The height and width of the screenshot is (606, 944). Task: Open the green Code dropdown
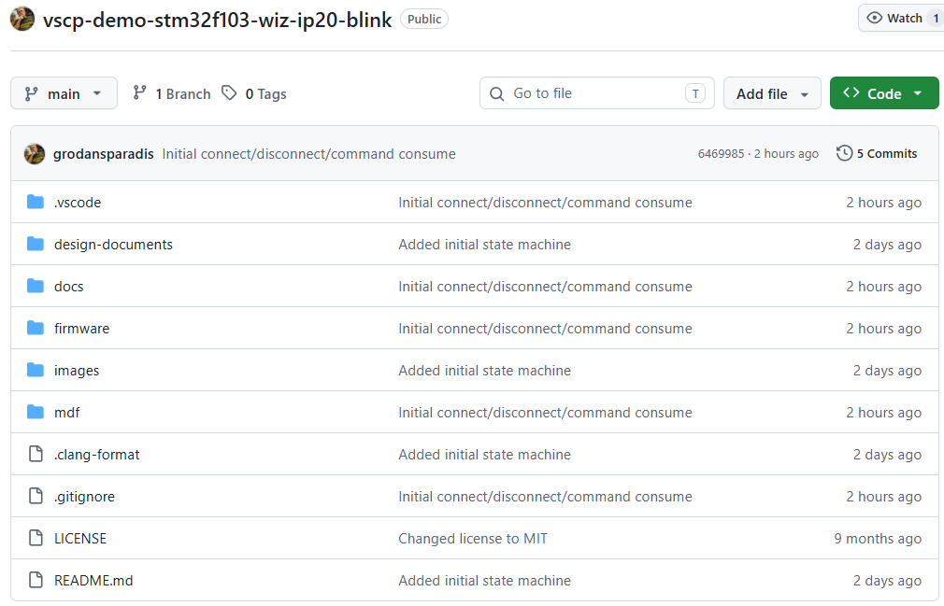(x=884, y=93)
